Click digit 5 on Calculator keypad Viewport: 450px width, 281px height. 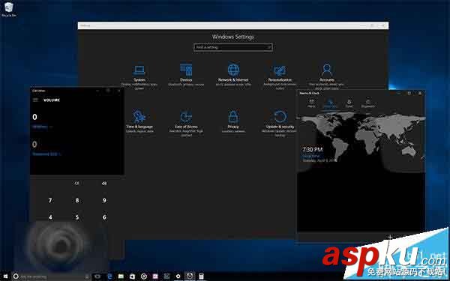point(77,217)
